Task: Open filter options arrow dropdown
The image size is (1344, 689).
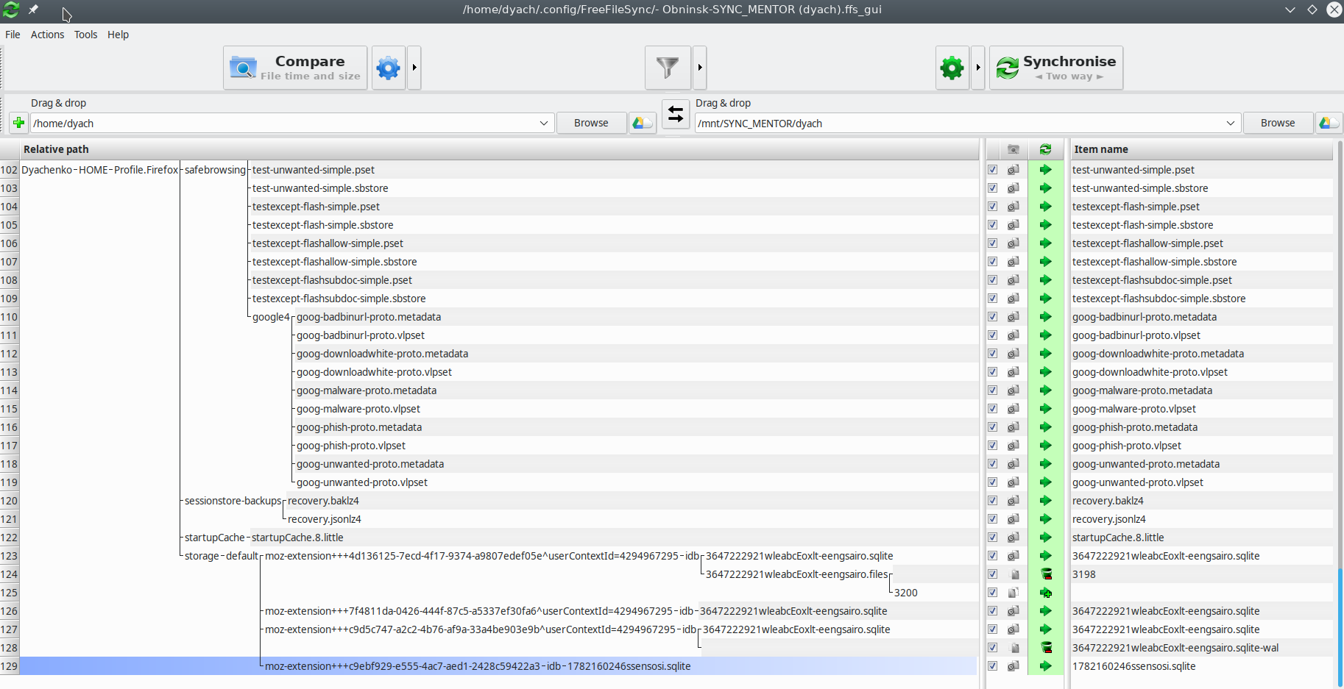Action: (700, 68)
